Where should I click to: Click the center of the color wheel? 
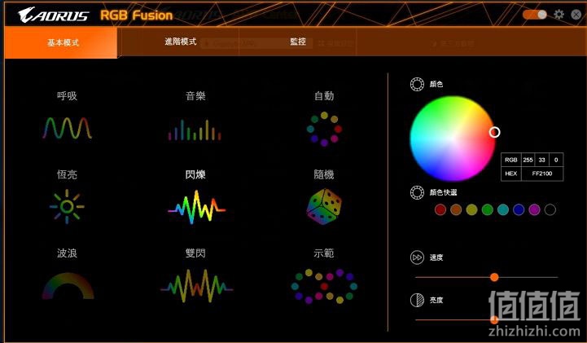(x=453, y=139)
